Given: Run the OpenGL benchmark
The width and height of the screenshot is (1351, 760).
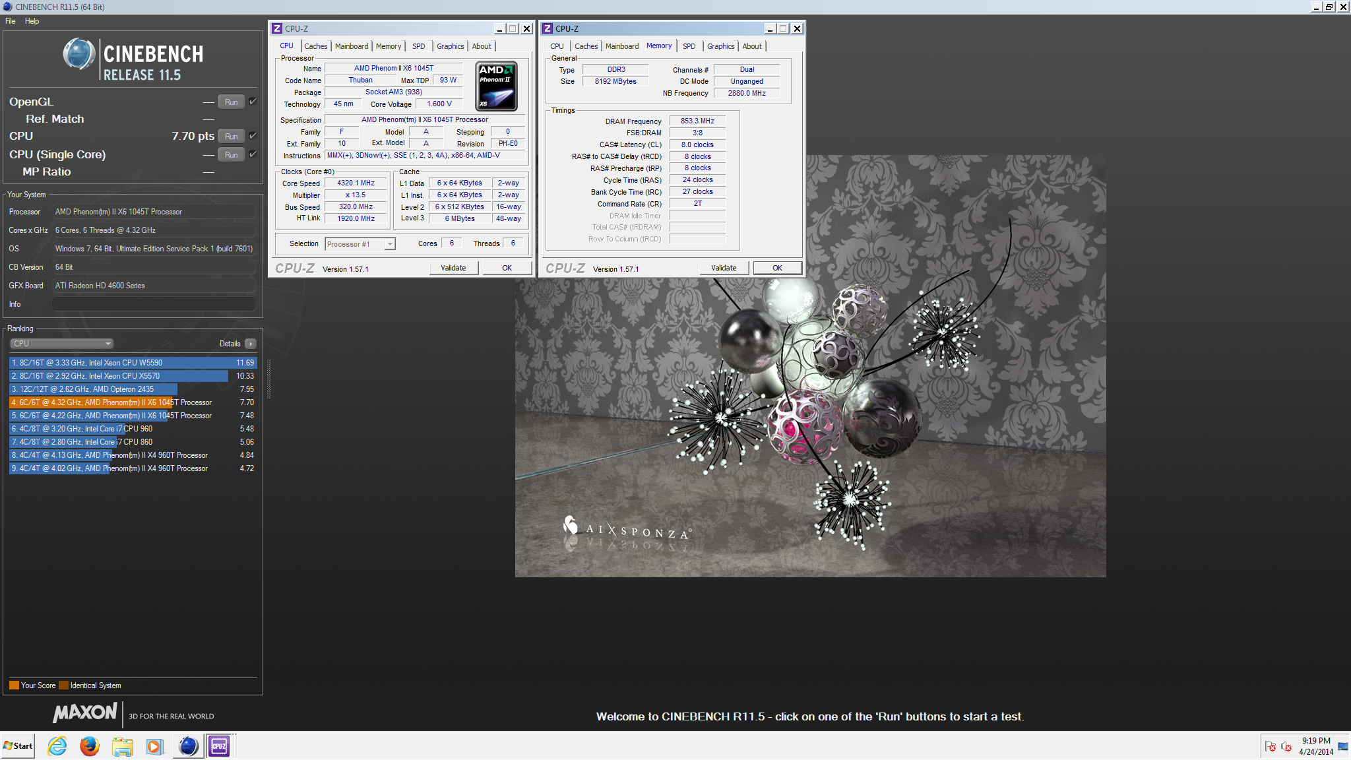Looking at the screenshot, I should click(x=231, y=102).
